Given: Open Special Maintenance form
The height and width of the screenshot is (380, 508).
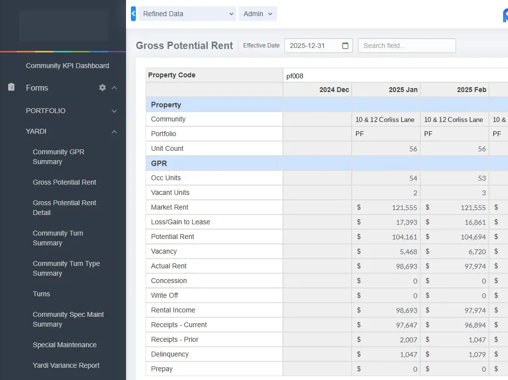Looking at the screenshot, I should [x=64, y=345].
